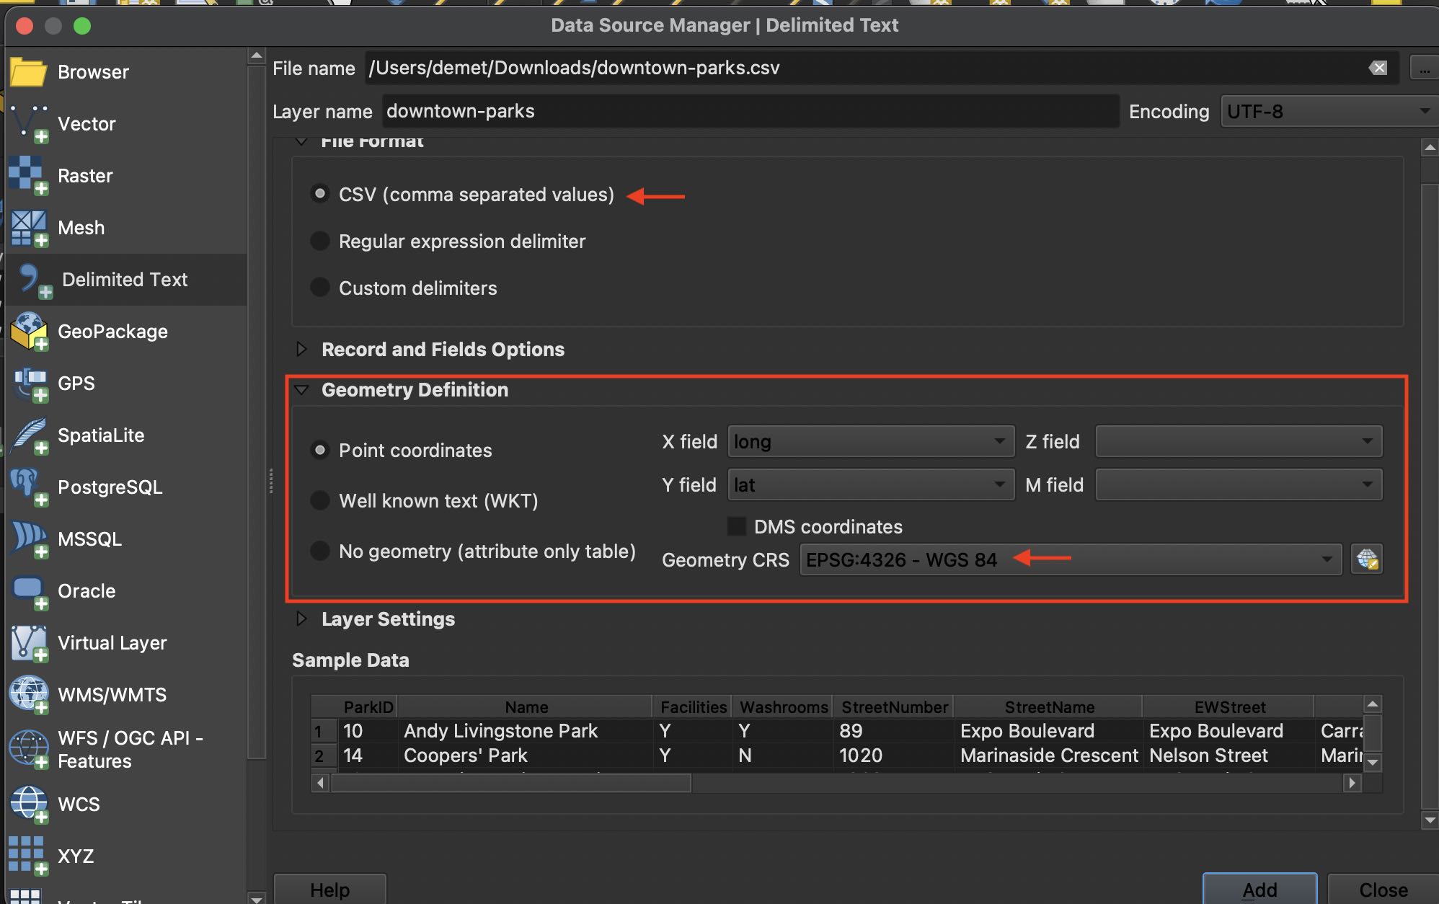The image size is (1439, 904).
Task: Open the Select CRS globe button
Action: [1367, 559]
